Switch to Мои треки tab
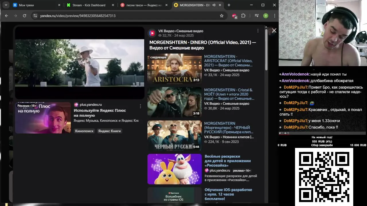The width and height of the screenshot is (367, 206). click(37, 5)
